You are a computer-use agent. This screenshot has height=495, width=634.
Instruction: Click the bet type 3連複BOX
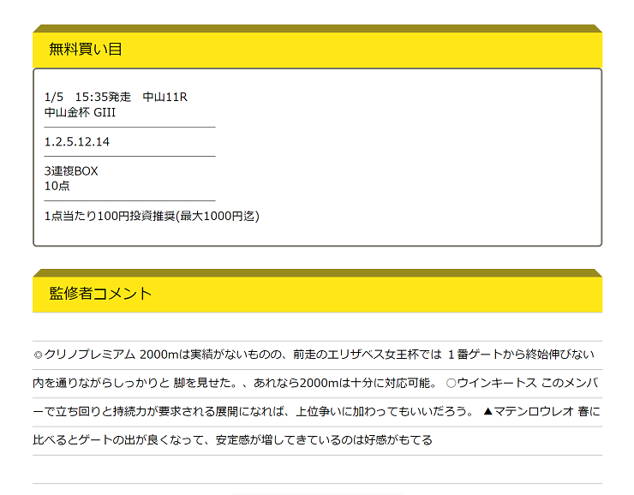[71, 171]
